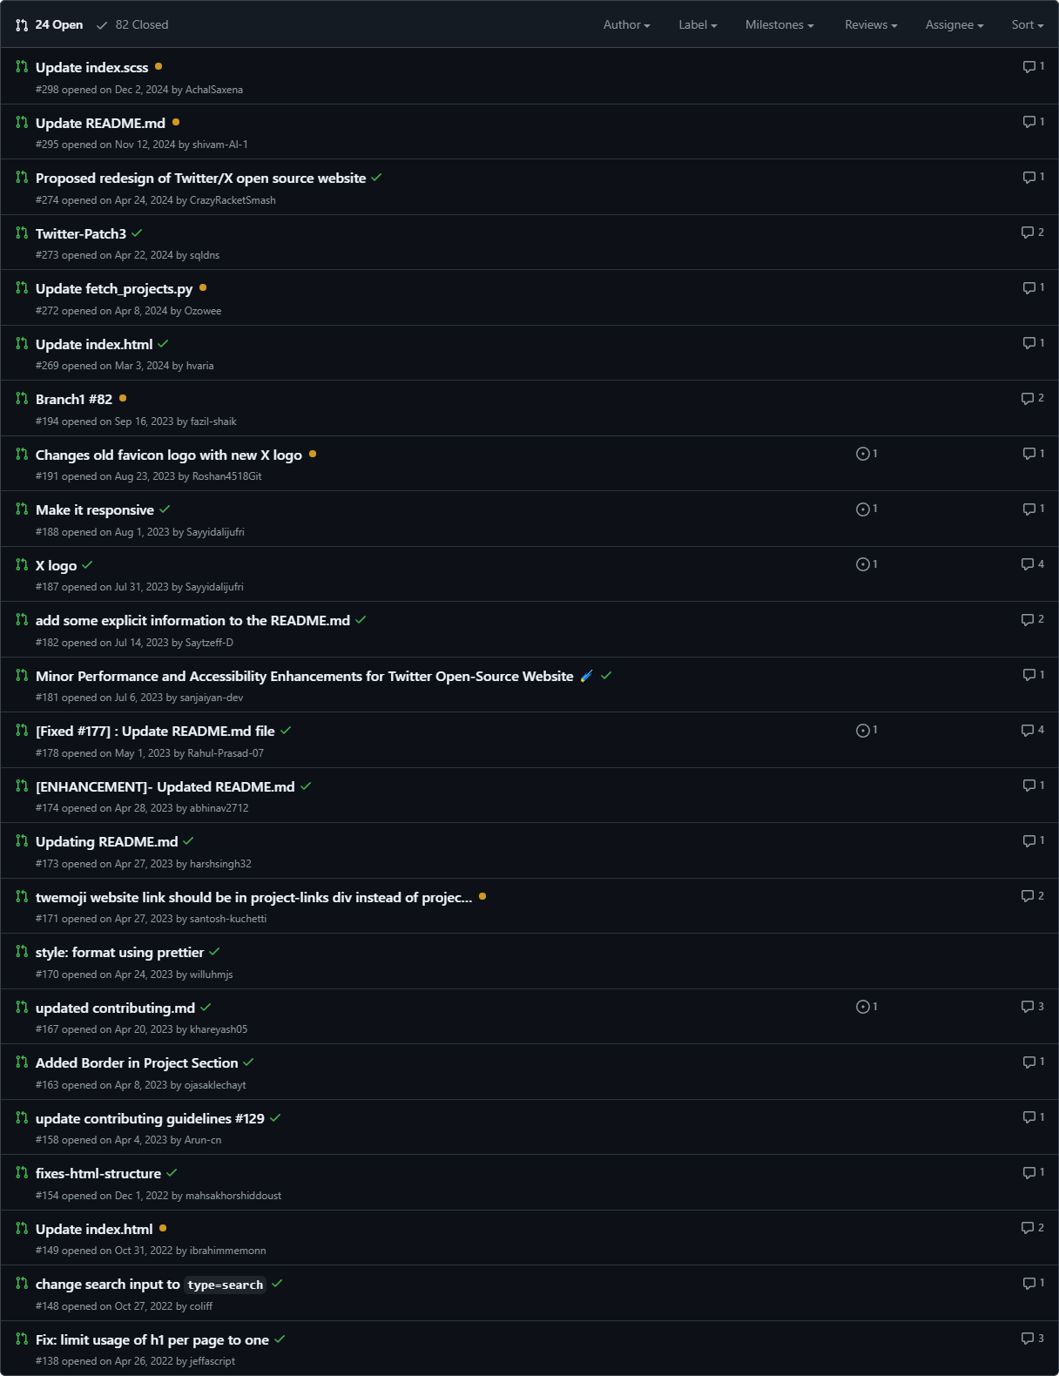
Task: Click green checkmark status next to Twitter-Patch3
Action: pyautogui.click(x=137, y=233)
